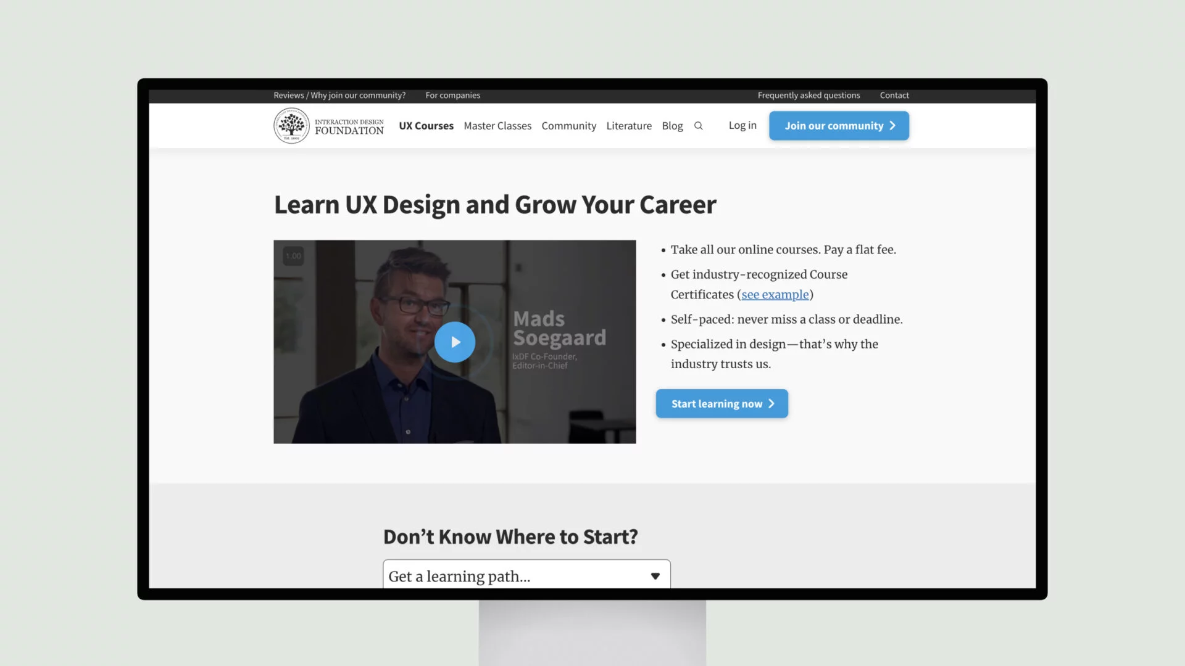The image size is (1185, 666).
Task: Click the see example certificate link
Action: tap(775, 294)
